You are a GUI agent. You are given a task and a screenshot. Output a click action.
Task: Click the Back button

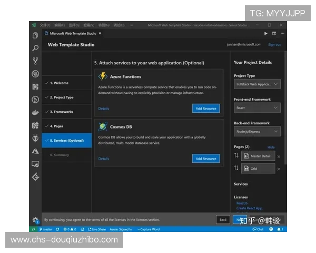(223, 219)
